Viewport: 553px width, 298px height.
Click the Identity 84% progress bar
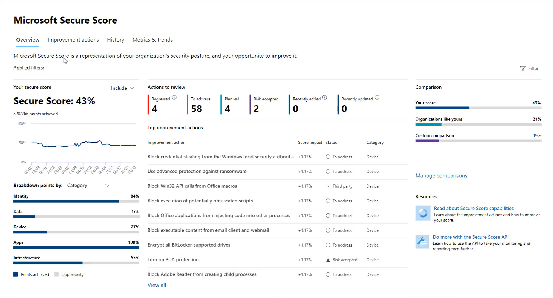click(x=76, y=201)
